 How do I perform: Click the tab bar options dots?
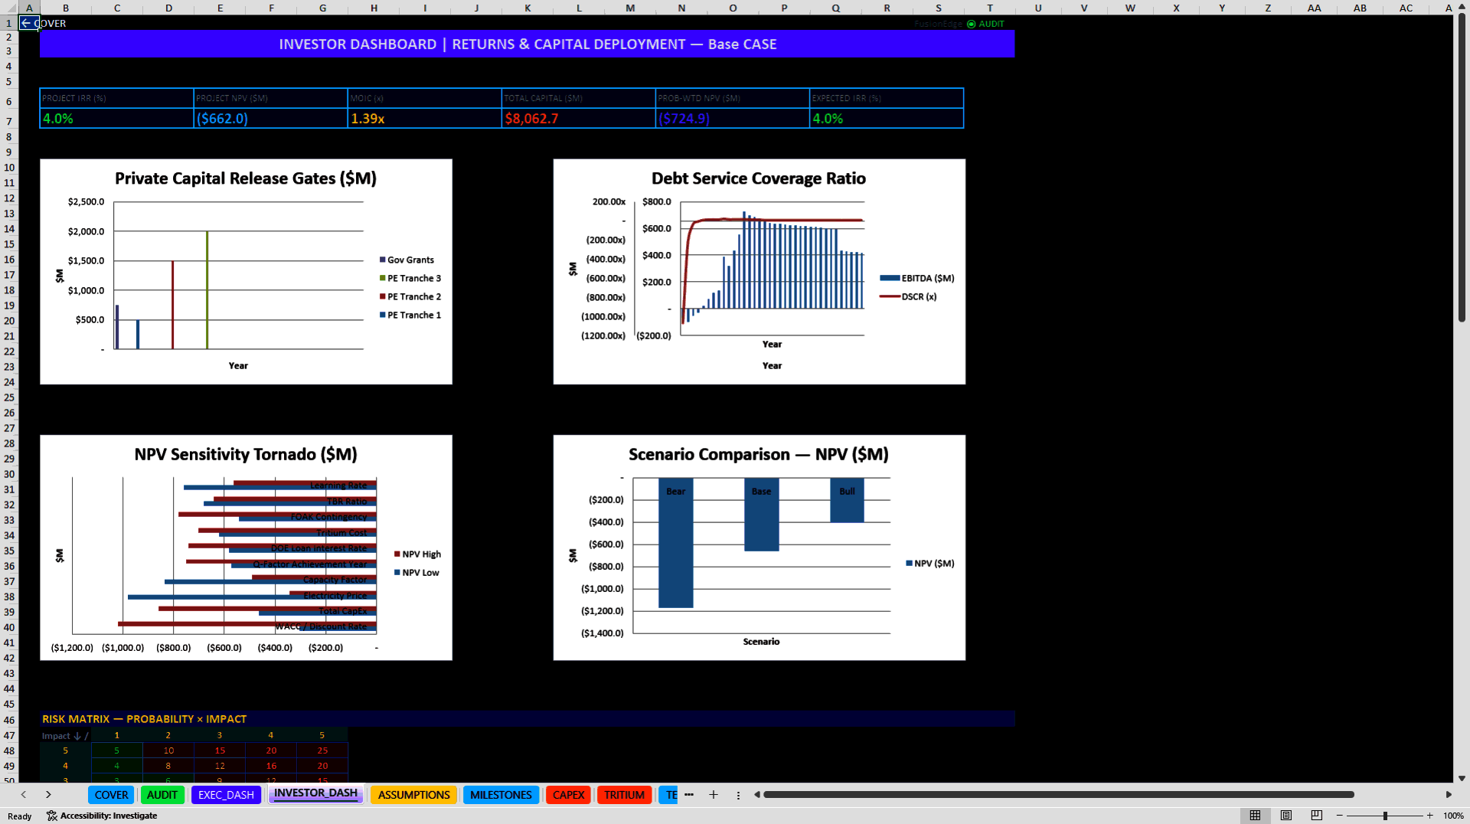(x=738, y=795)
